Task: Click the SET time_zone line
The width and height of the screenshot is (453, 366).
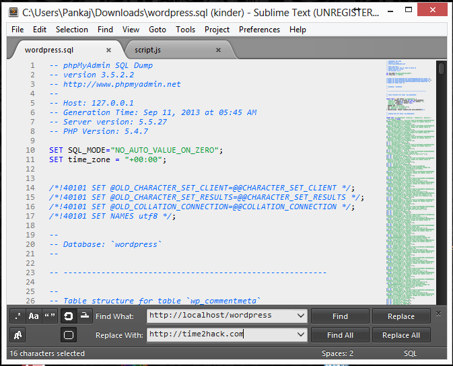Action: point(108,159)
